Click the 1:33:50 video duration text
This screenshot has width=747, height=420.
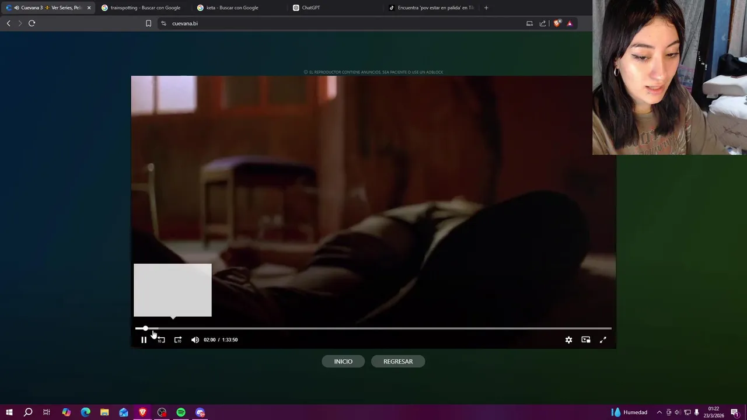[230, 339]
